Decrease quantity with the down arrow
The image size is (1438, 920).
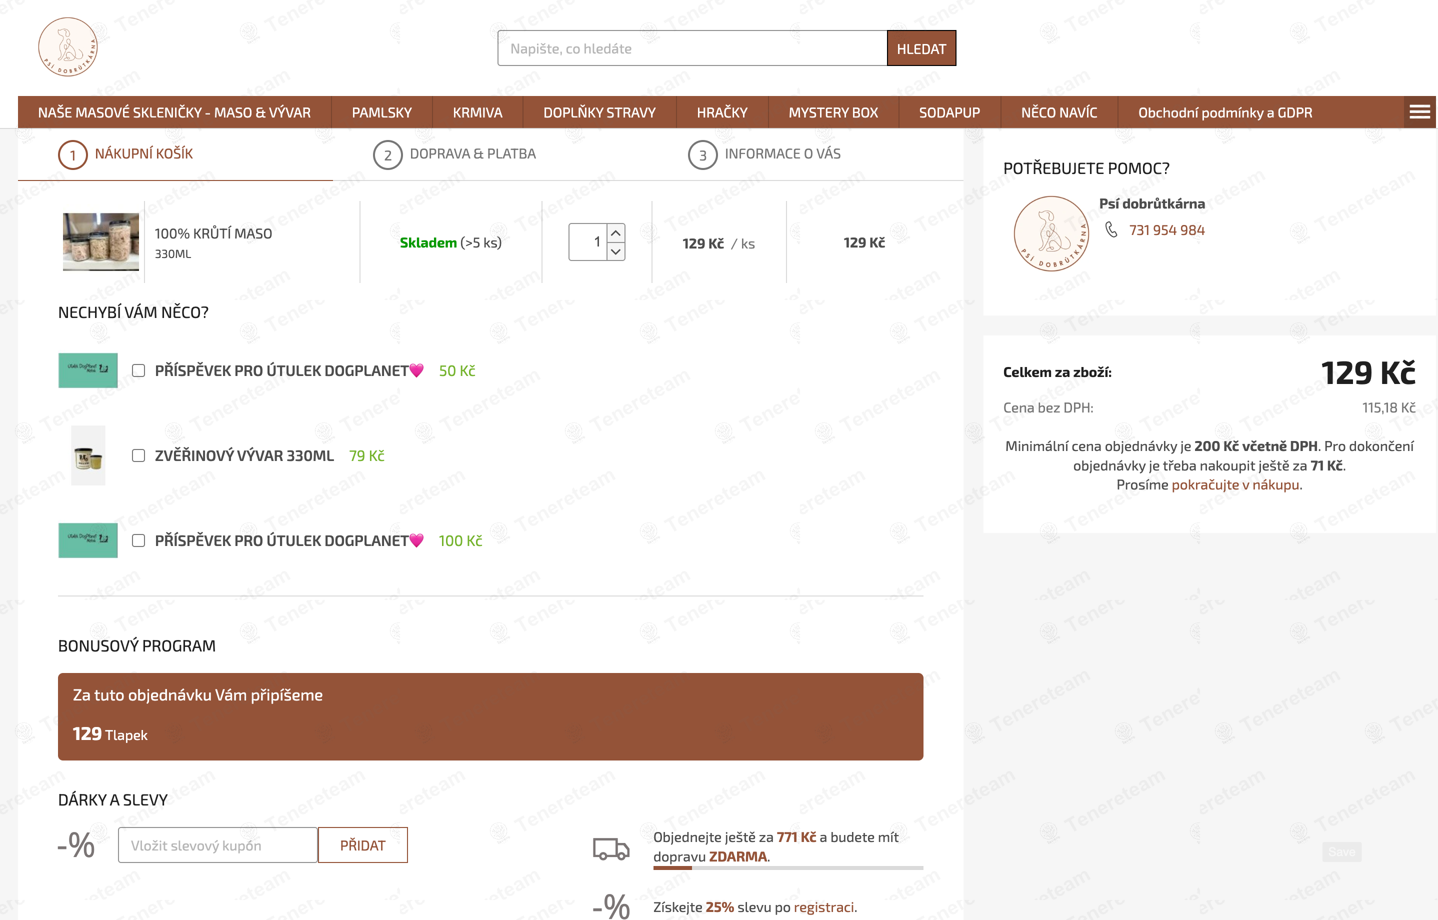coord(615,251)
